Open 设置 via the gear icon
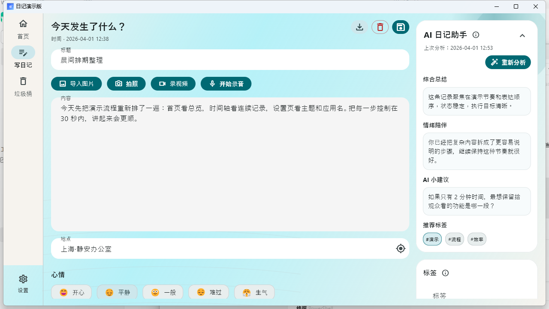Screen dimensions: 549x309 (23, 279)
